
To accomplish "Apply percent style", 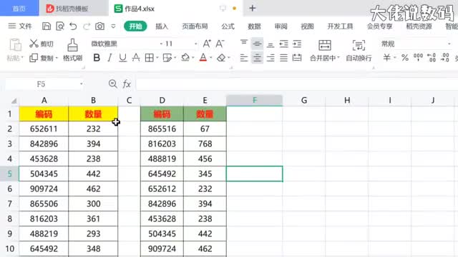I will point(404,58).
